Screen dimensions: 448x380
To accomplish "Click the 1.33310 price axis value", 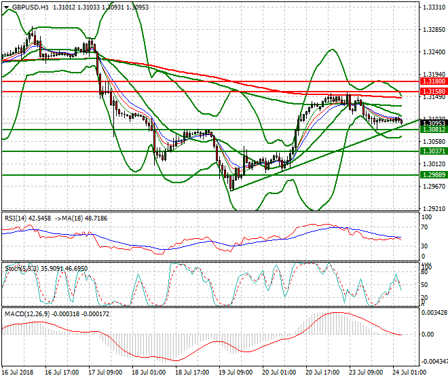I will point(434,7).
